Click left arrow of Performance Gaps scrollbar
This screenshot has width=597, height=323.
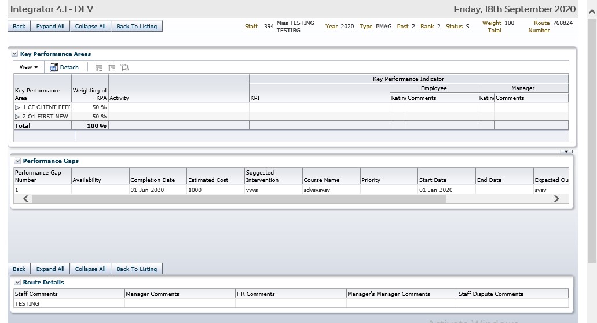[25, 199]
